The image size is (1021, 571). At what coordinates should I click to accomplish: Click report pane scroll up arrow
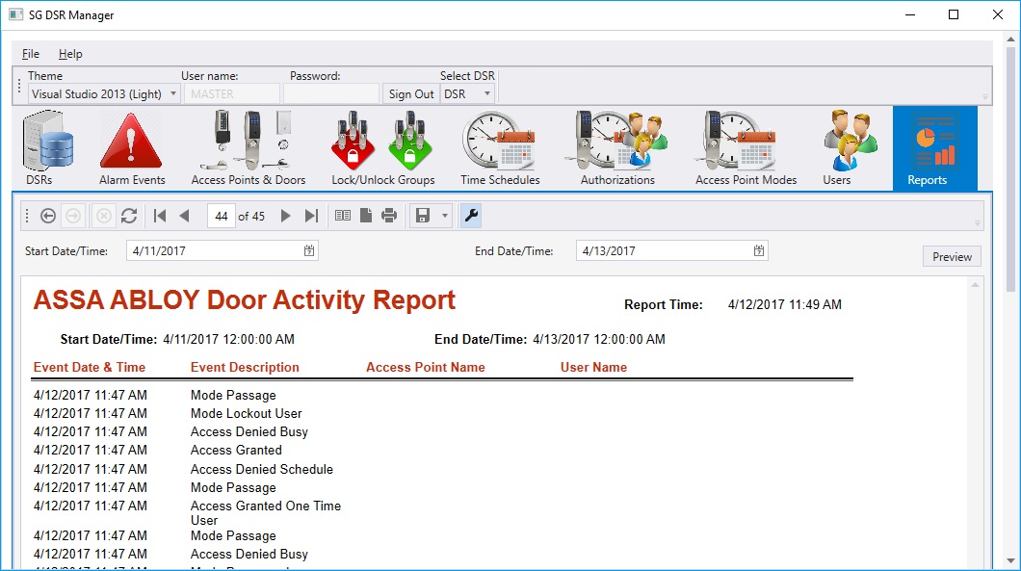pos(975,285)
